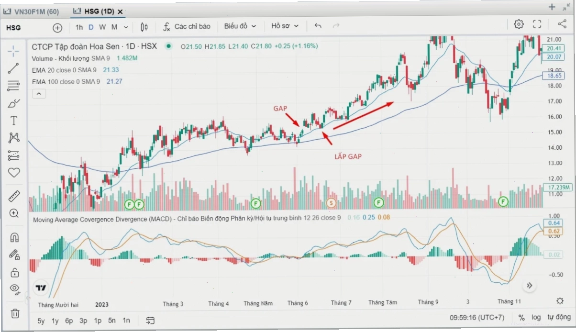The height and width of the screenshot is (332, 576).
Task: Toggle lock all drawings
Action: (14, 273)
